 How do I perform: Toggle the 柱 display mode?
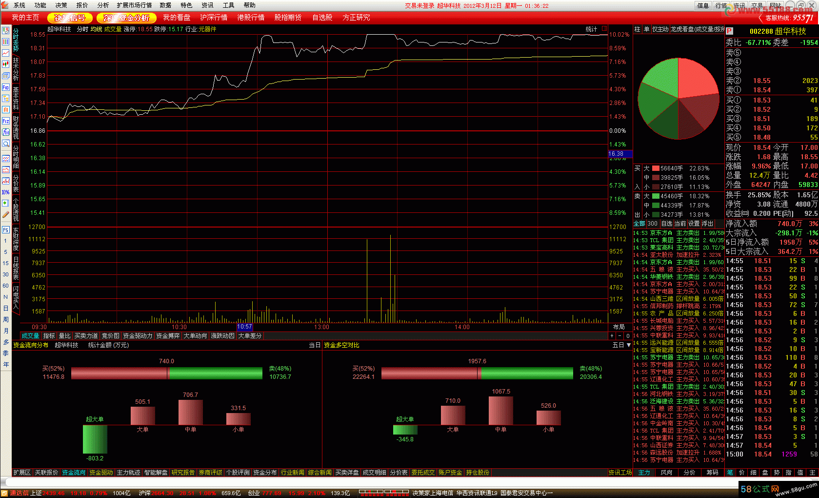[x=637, y=29]
